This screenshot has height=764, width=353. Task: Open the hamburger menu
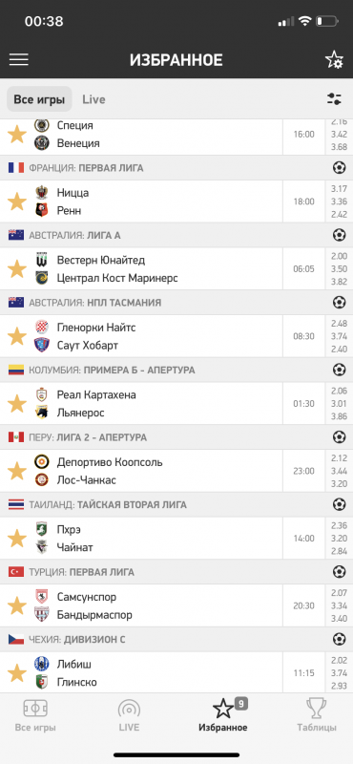coord(19,60)
